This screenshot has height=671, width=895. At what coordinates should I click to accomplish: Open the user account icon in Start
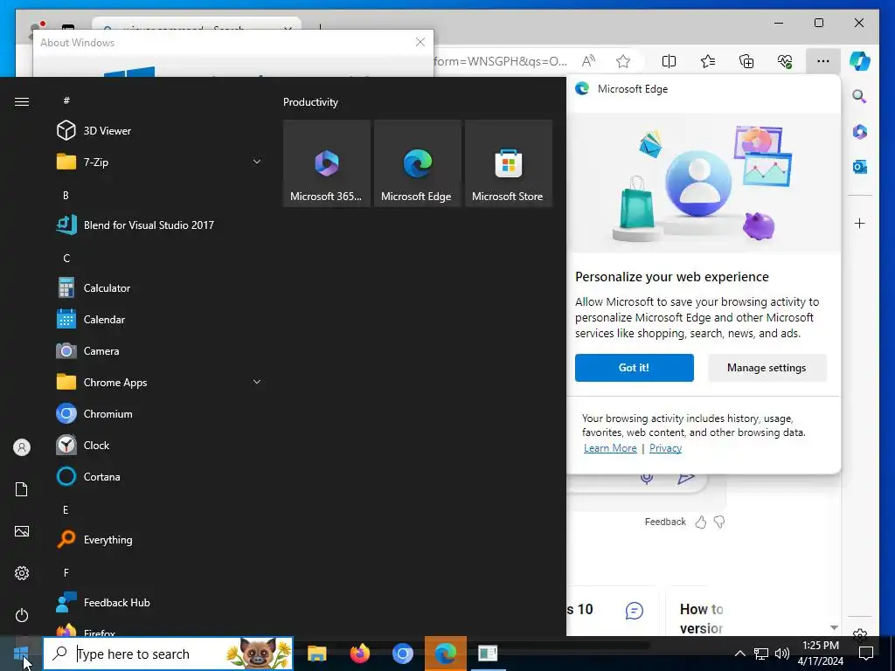tap(22, 447)
